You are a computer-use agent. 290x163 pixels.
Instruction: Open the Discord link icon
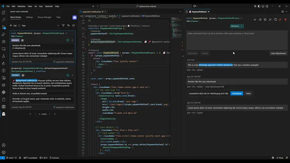(x=74, y=17)
